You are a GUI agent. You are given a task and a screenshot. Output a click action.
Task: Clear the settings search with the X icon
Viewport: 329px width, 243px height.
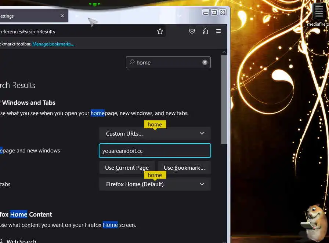point(205,62)
